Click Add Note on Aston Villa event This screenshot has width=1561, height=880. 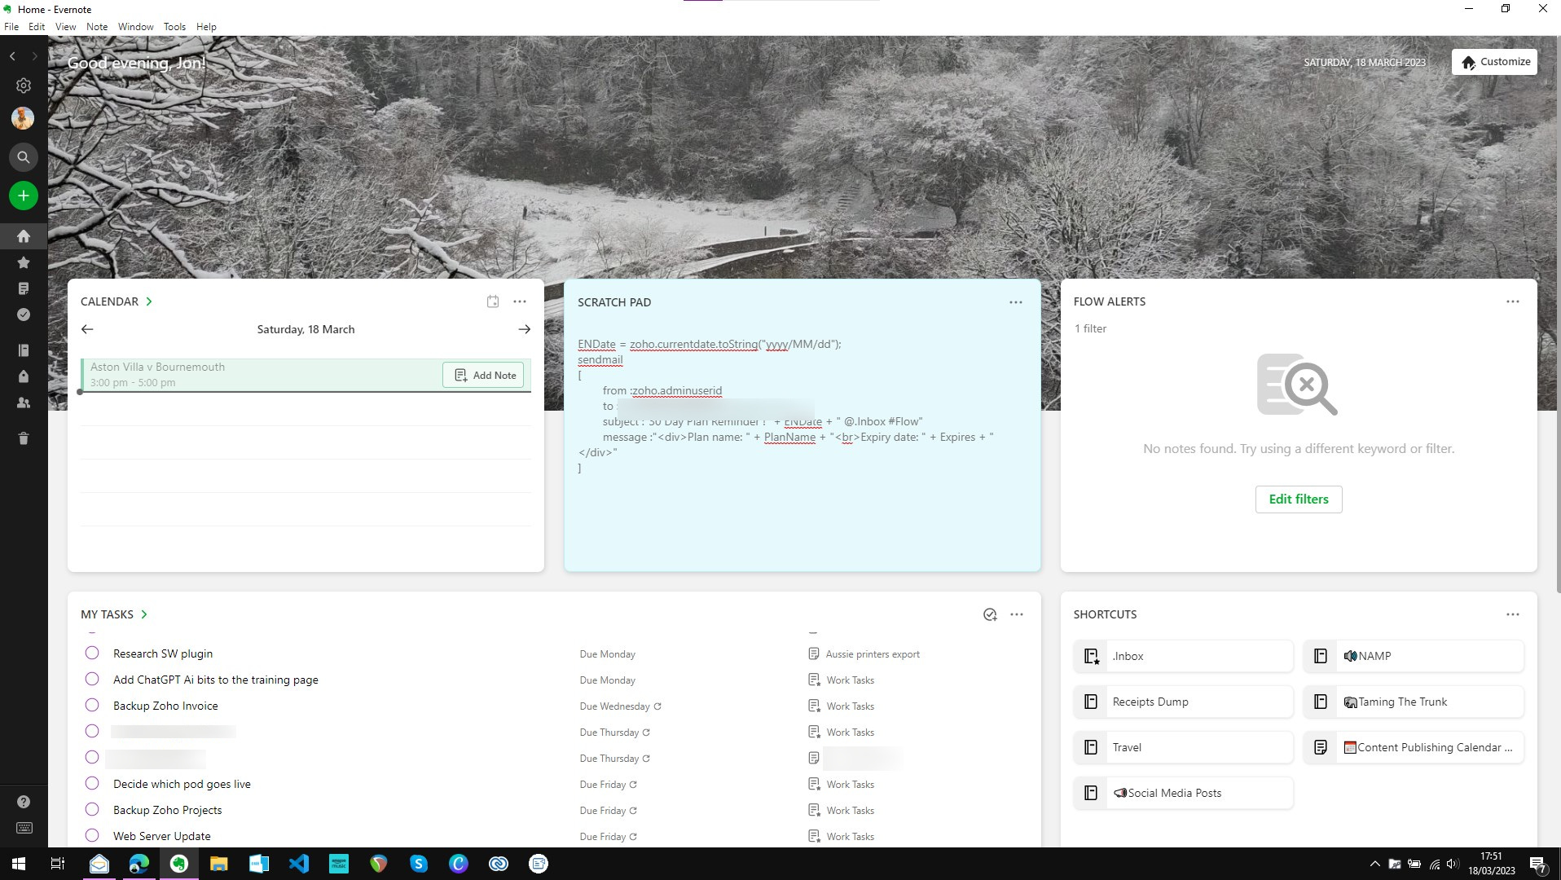[x=485, y=375]
